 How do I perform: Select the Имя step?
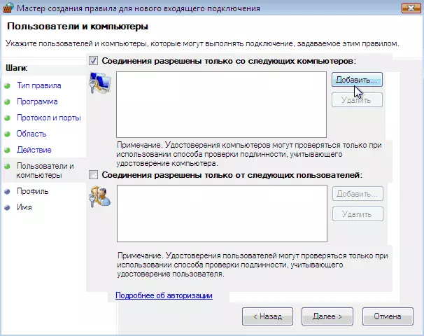(x=24, y=207)
